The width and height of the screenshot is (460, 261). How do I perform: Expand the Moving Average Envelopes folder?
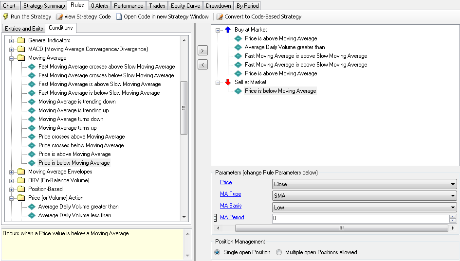[x=12, y=172]
